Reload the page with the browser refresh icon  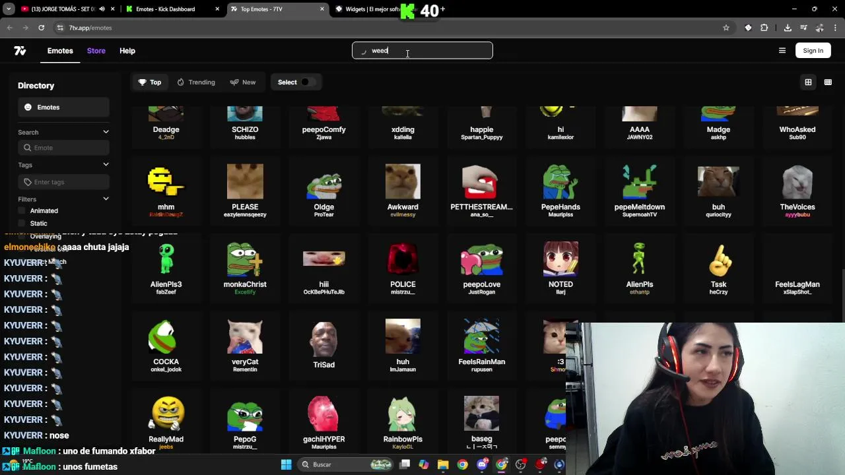coord(41,28)
